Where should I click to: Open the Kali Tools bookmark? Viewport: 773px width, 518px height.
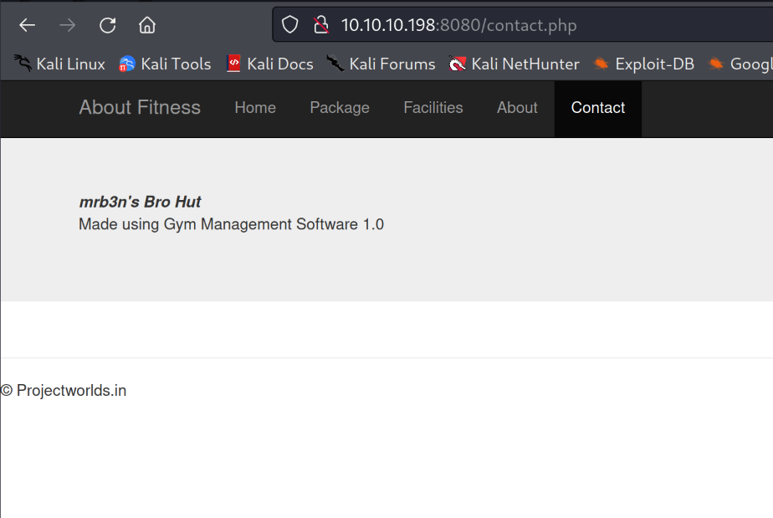[x=165, y=64]
